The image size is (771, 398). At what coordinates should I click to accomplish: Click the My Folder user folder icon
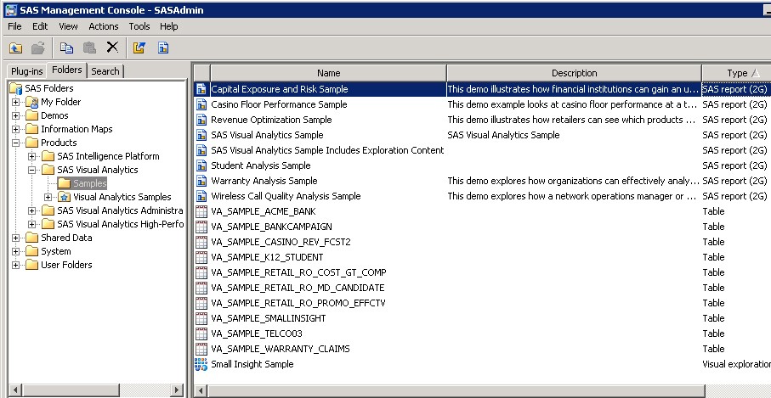[32, 102]
